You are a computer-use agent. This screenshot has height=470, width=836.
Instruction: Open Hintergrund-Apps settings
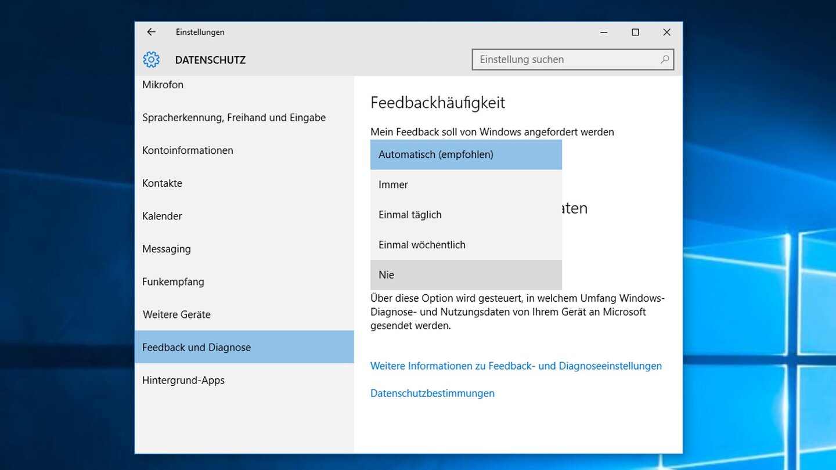click(x=244, y=380)
